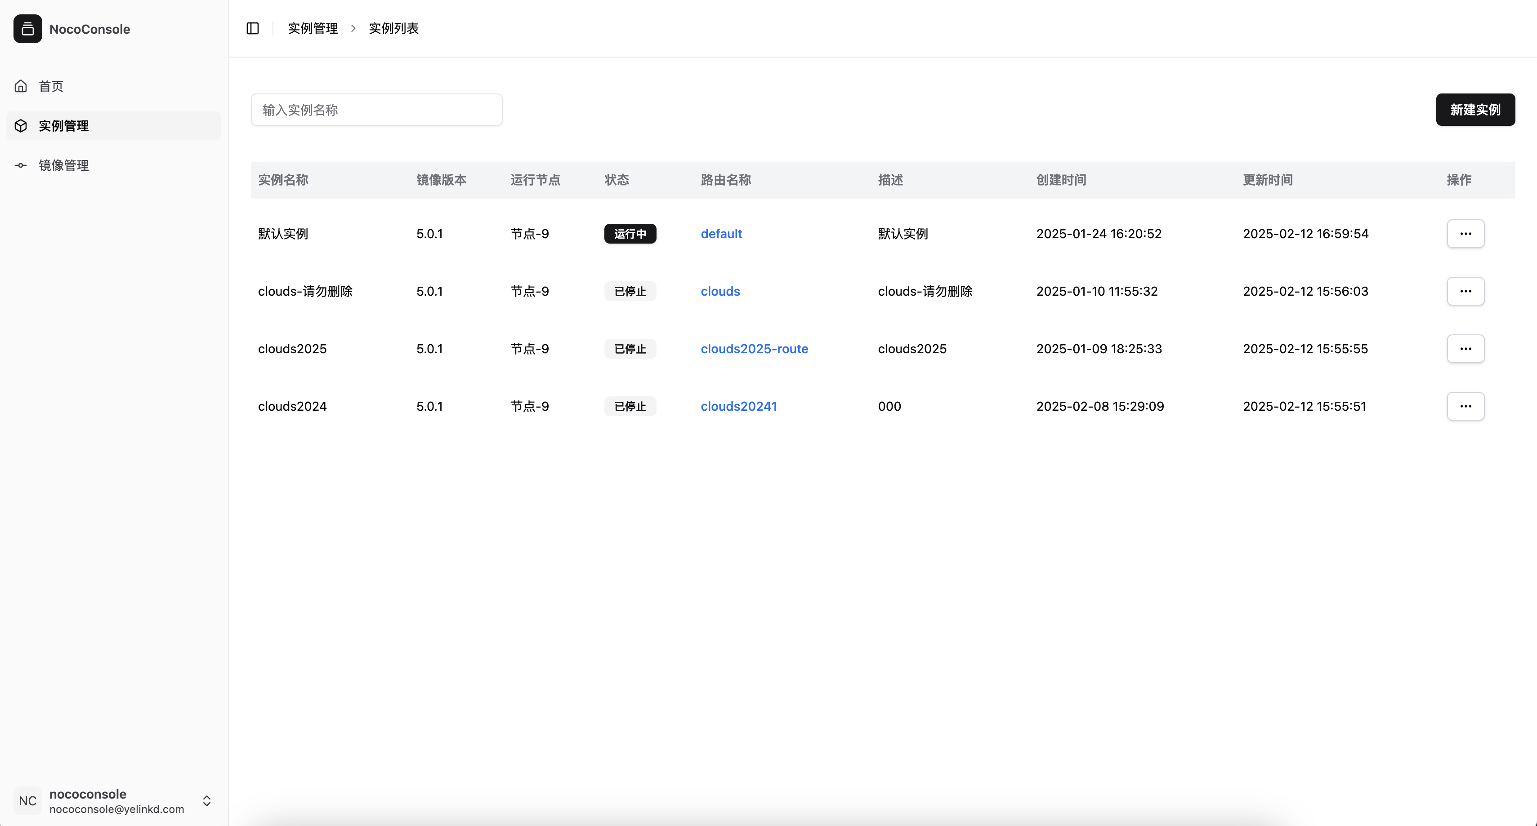The height and width of the screenshot is (826, 1537).
Task: Click the 镜像管理 commit-style icon
Action: point(21,165)
